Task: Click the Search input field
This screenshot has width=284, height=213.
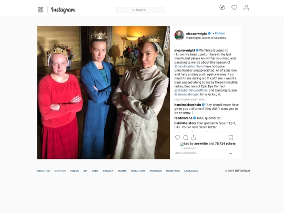Action: click(x=140, y=10)
